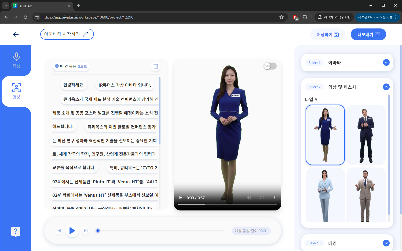Close the AiVATAR browser tab
402x251 pixels.
tap(69, 6)
